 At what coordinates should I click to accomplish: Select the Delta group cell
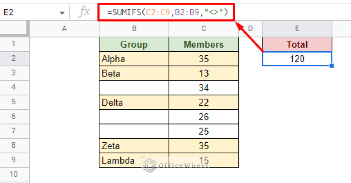click(134, 102)
